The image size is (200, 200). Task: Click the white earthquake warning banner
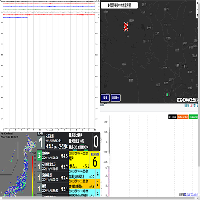(x=119, y=6)
